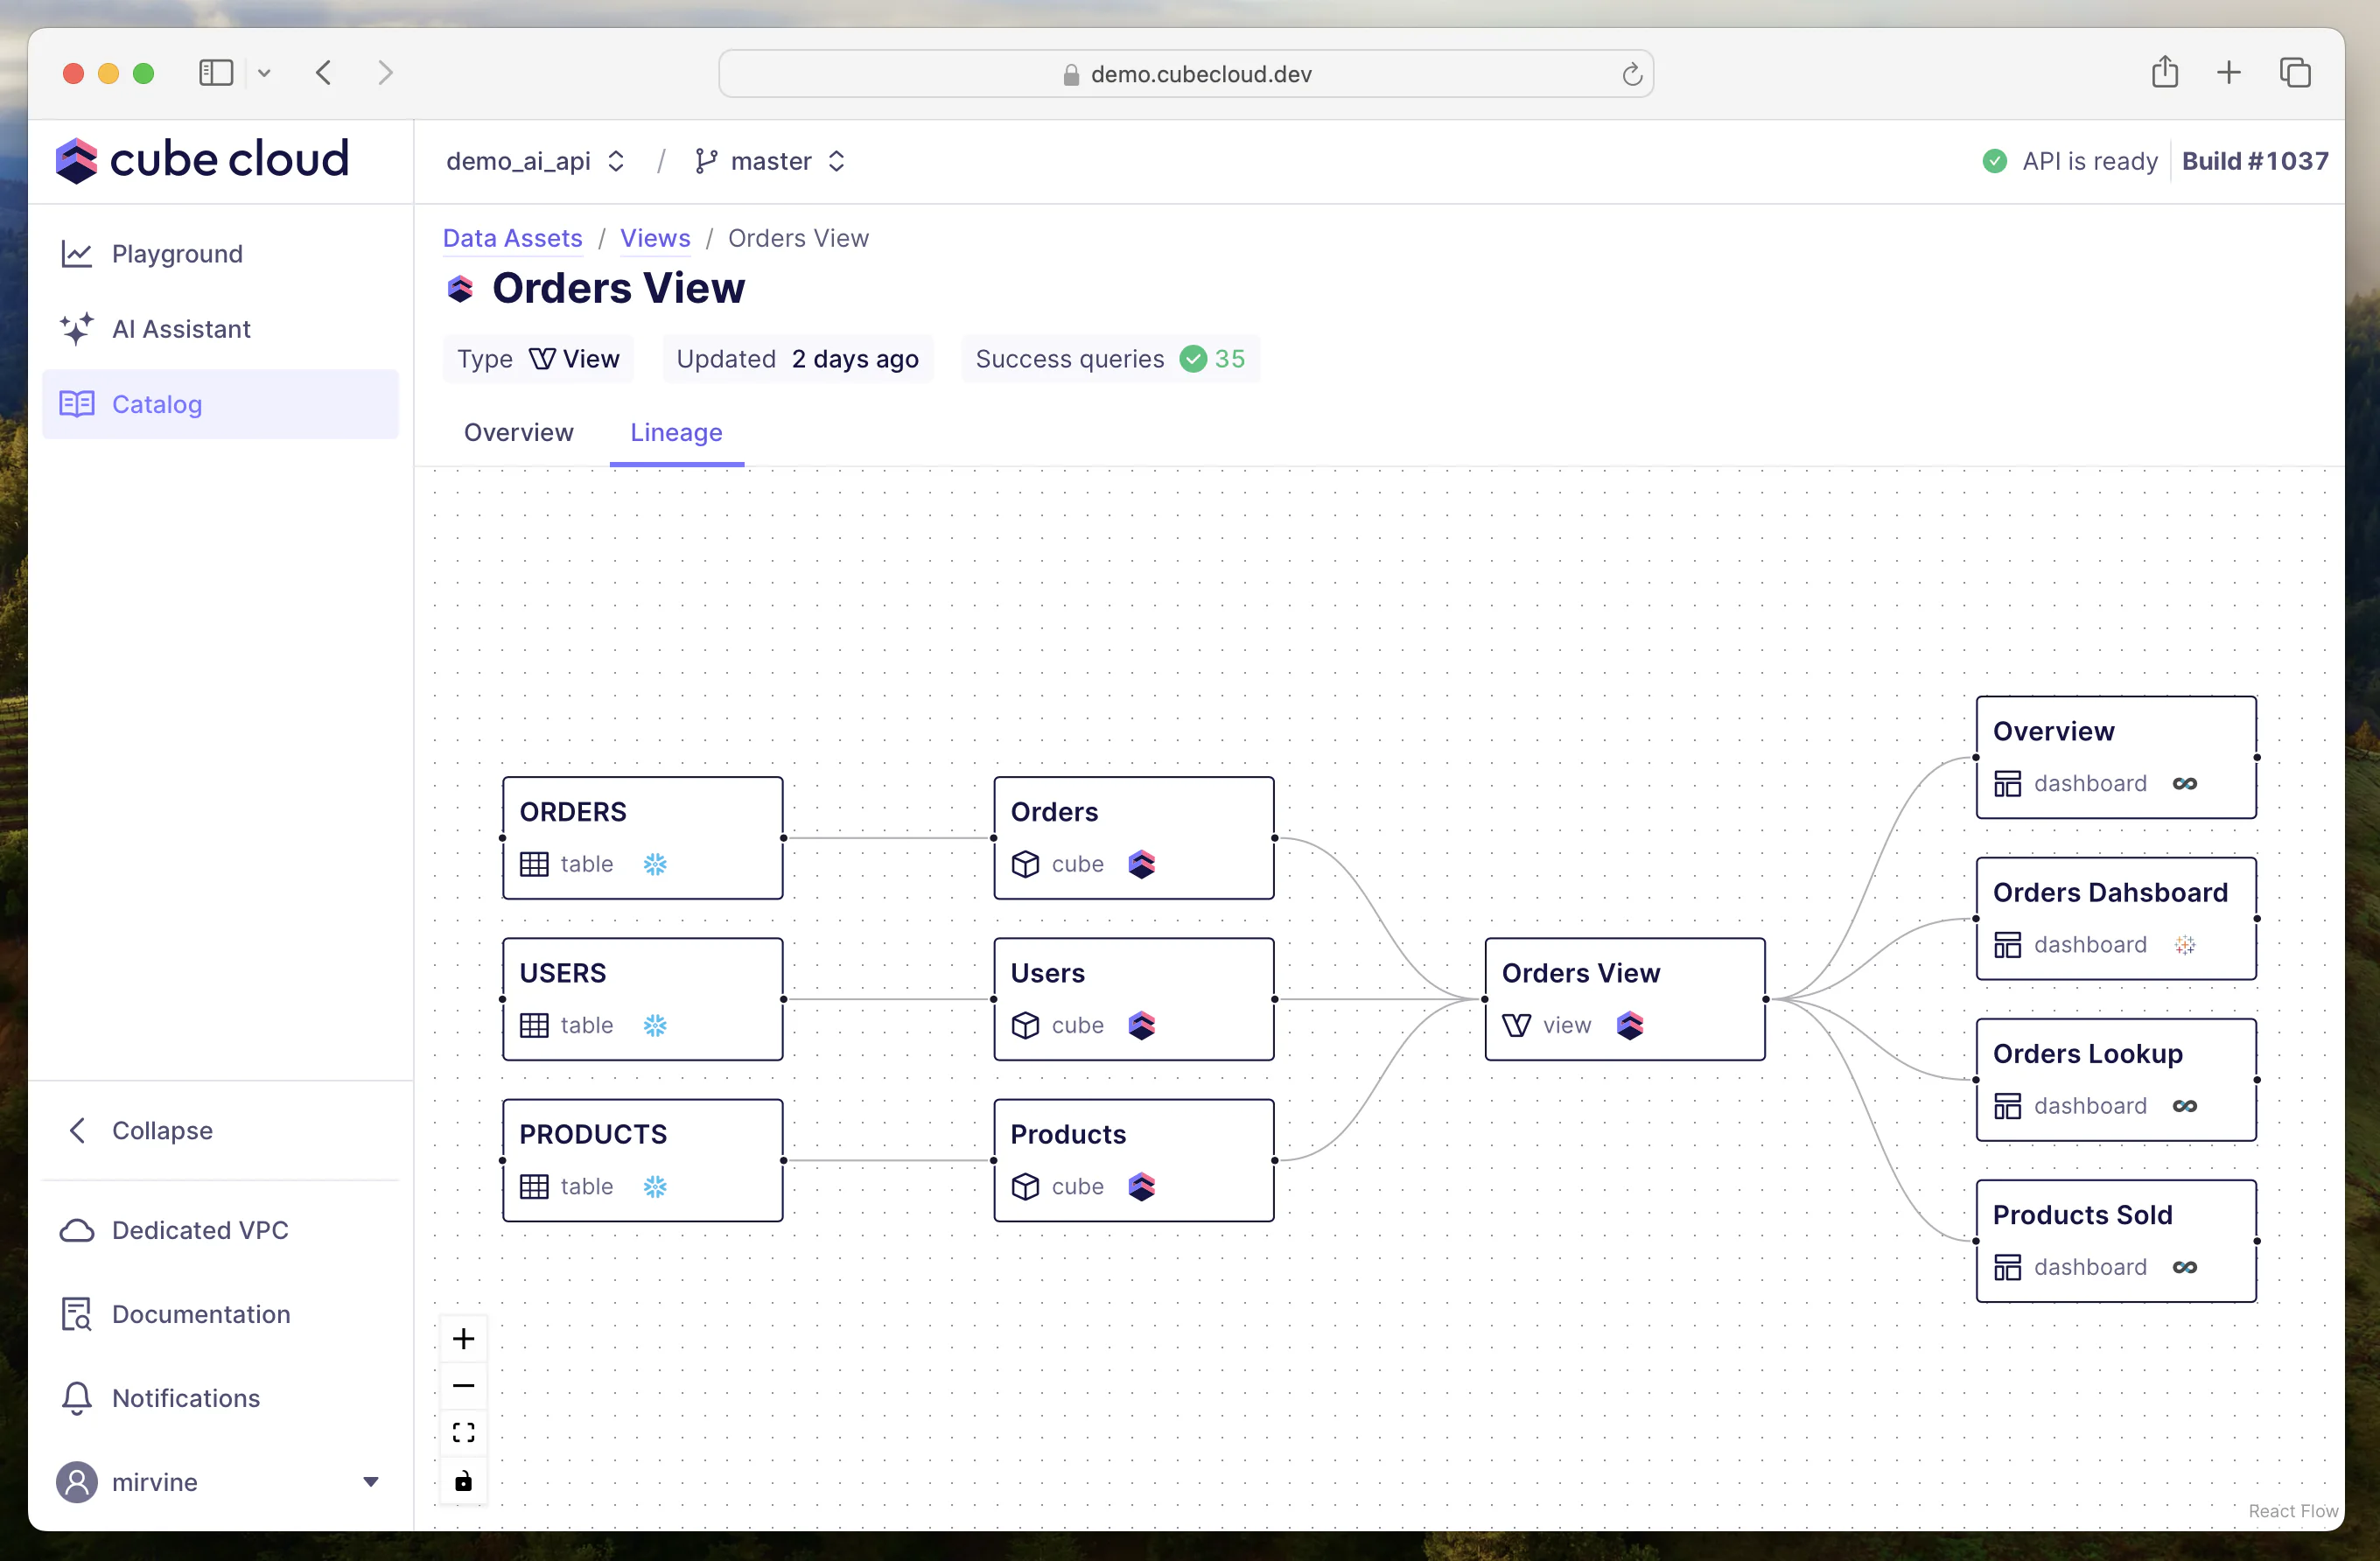Switch to the Overview tab
This screenshot has width=2380, height=1561.
518,432
